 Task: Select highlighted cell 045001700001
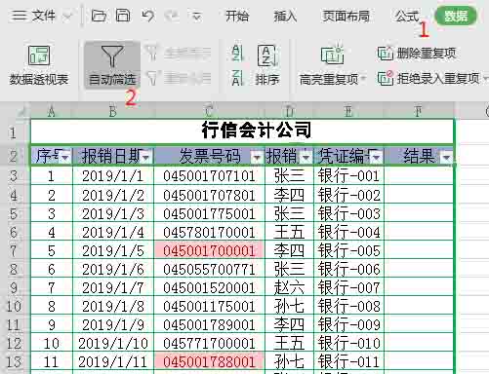[x=209, y=250]
